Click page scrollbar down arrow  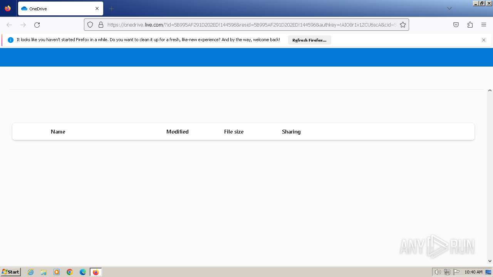tap(490, 261)
